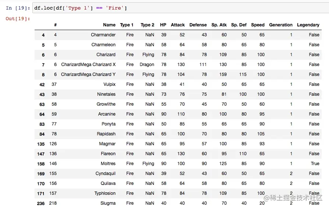Viewport: 329px width, 208px height.
Task: Click 'CharizardMega Charizard Y' cell
Action: coord(88,74)
